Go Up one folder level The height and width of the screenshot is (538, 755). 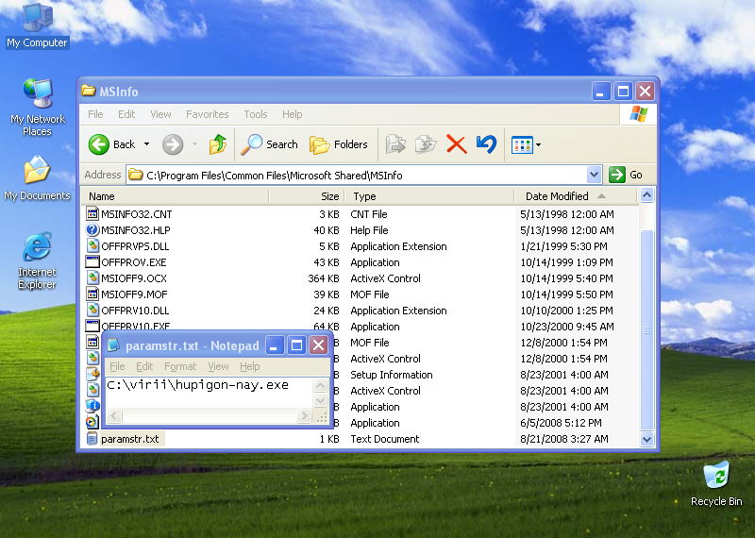tap(218, 144)
